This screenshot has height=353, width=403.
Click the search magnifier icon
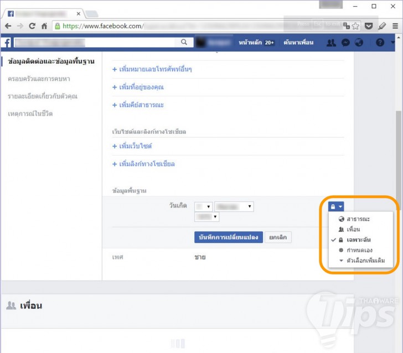point(184,42)
